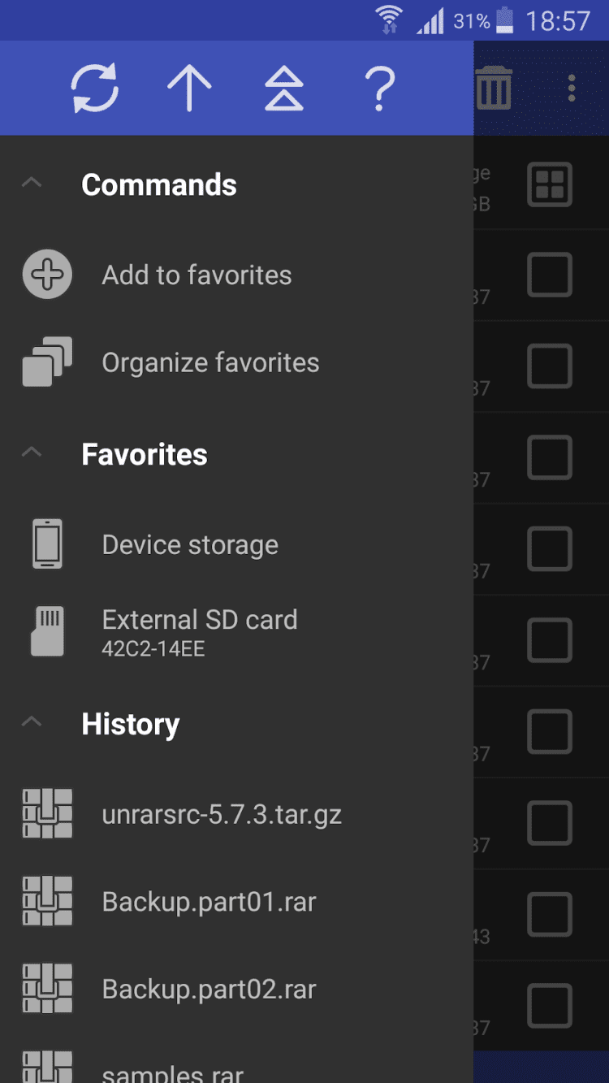The width and height of the screenshot is (609, 1083).
Task: Open Device storage from favorites
Action: tap(190, 544)
